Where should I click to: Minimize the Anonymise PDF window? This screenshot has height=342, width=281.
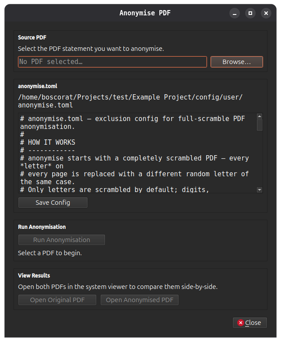pyautogui.click(x=235, y=13)
